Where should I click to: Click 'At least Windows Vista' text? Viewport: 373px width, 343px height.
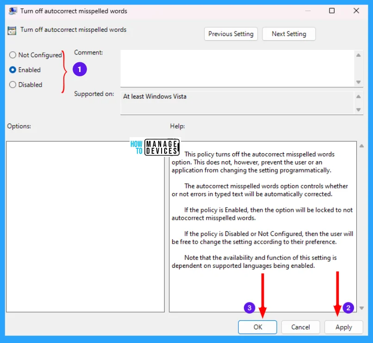(155, 96)
